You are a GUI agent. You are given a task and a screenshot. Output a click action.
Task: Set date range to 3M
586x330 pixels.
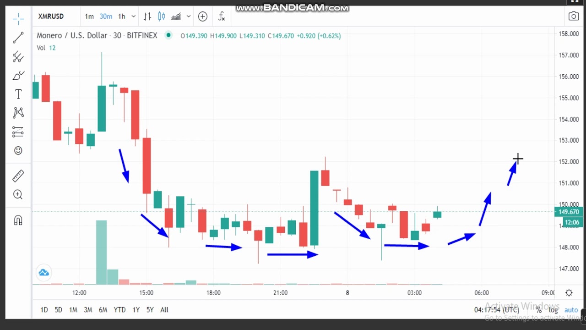click(x=88, y=310)
